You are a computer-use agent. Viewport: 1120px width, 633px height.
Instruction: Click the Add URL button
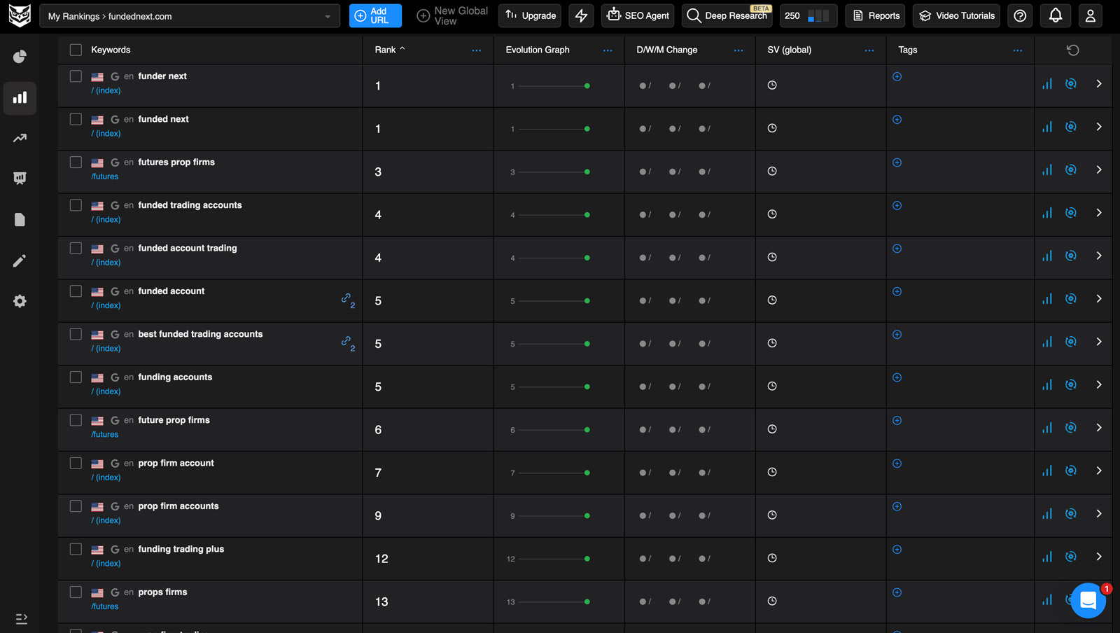pyautogui.click(x=375, y=15)
